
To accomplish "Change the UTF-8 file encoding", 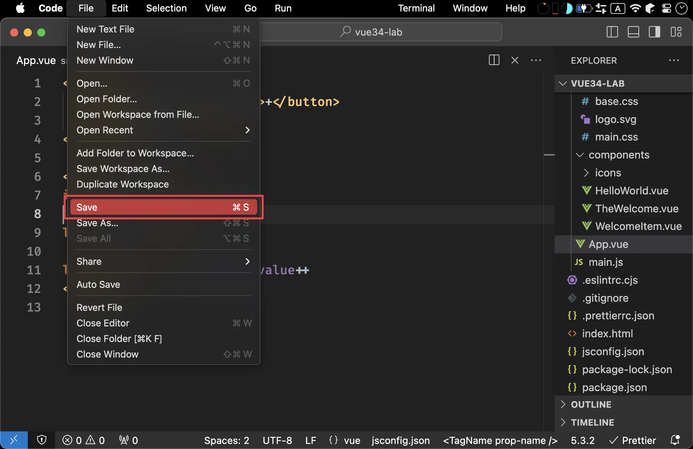I will 277,440.
